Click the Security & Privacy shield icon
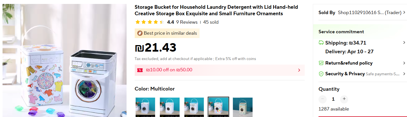Viewport: 407px width, 117px height. (x=321, y=74)
